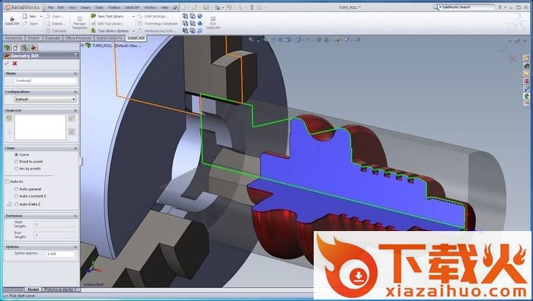Viewport: 533px width, 301px height.
Task: Click the Tool Library Options icon
Action: [94, 30]
